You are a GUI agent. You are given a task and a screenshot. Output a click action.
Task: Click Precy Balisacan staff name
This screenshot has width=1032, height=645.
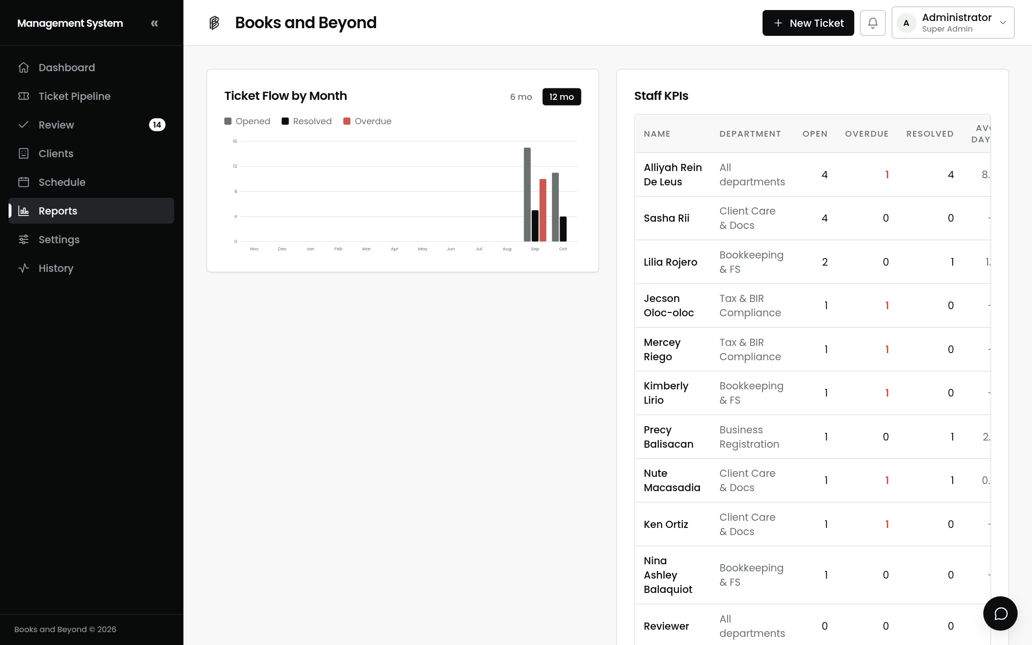coord(668,437)
